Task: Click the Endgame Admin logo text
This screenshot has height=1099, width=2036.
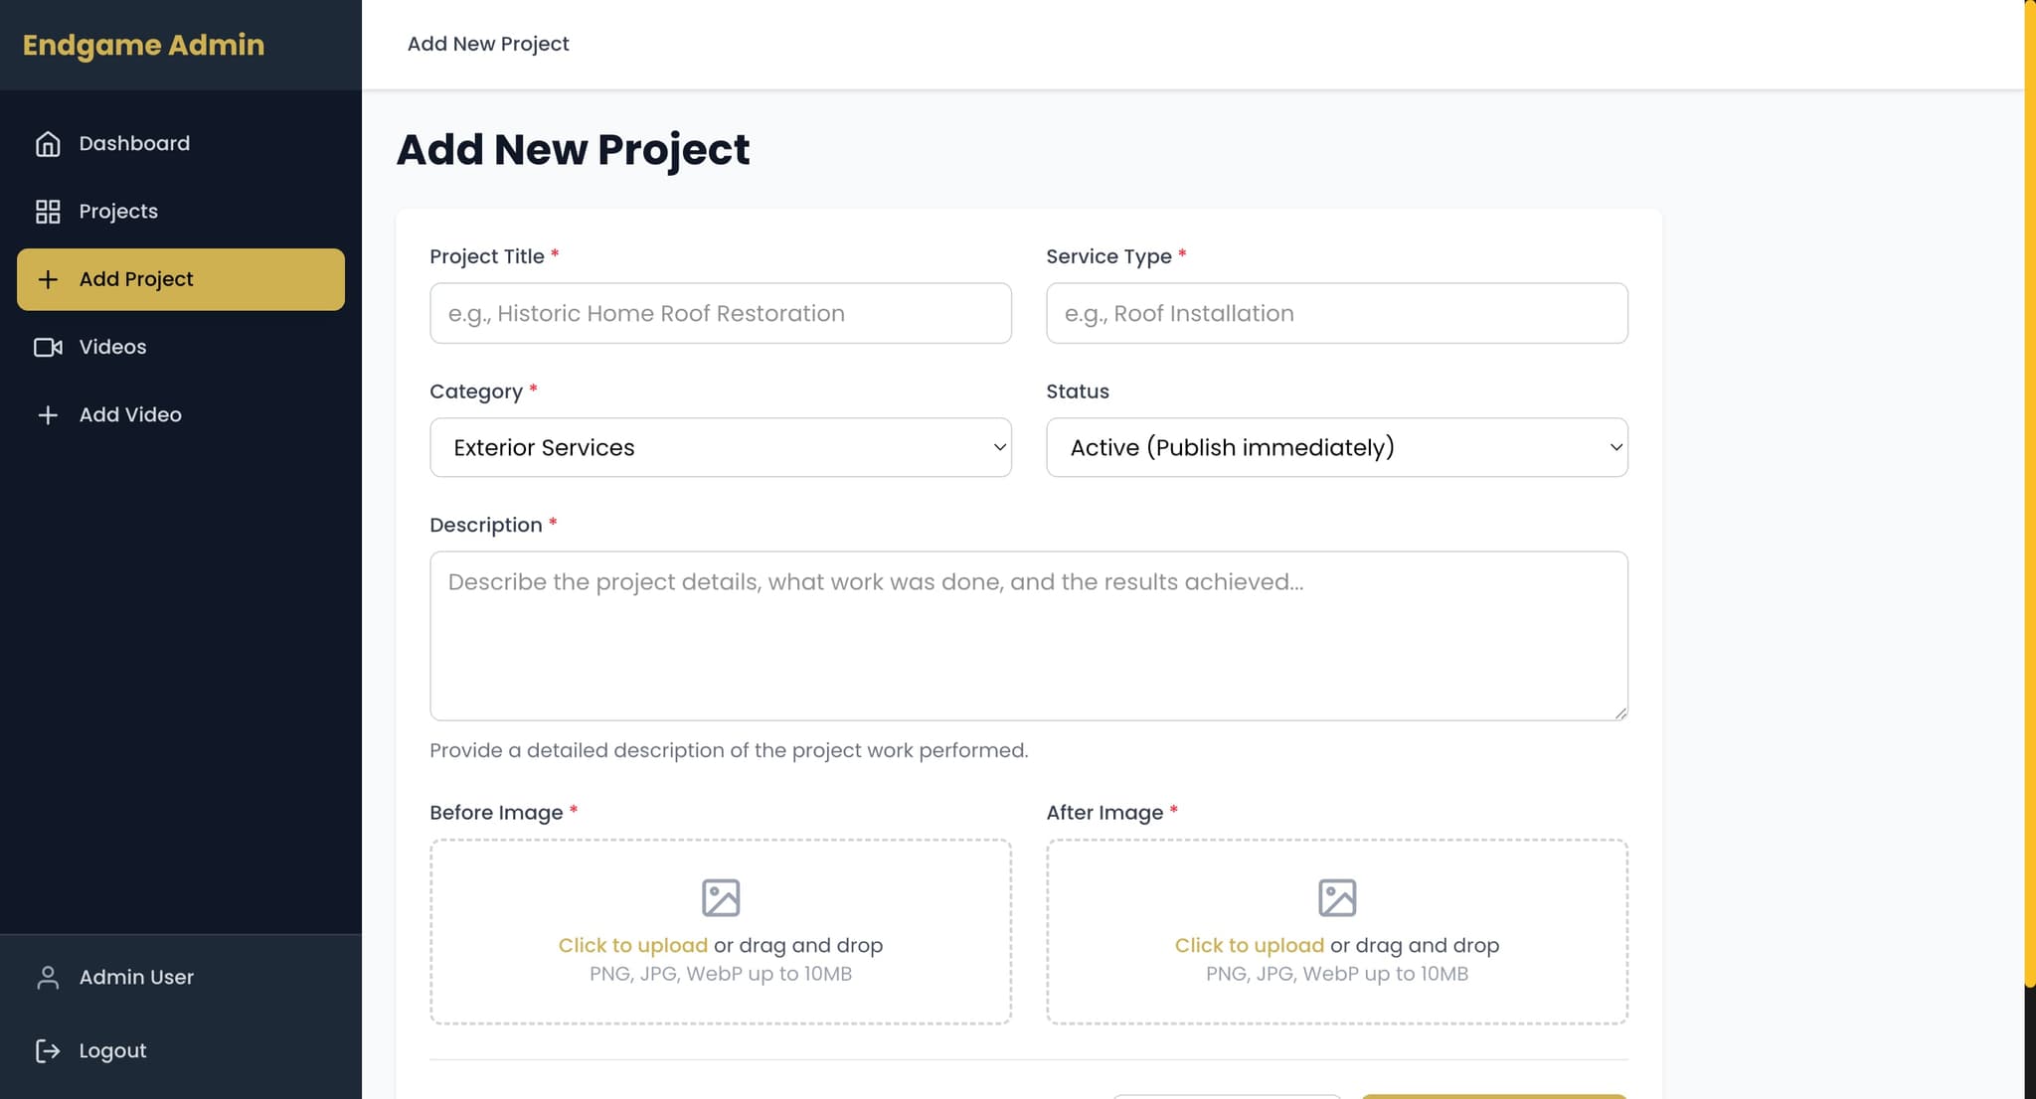Action: click(x=143, y=45)
